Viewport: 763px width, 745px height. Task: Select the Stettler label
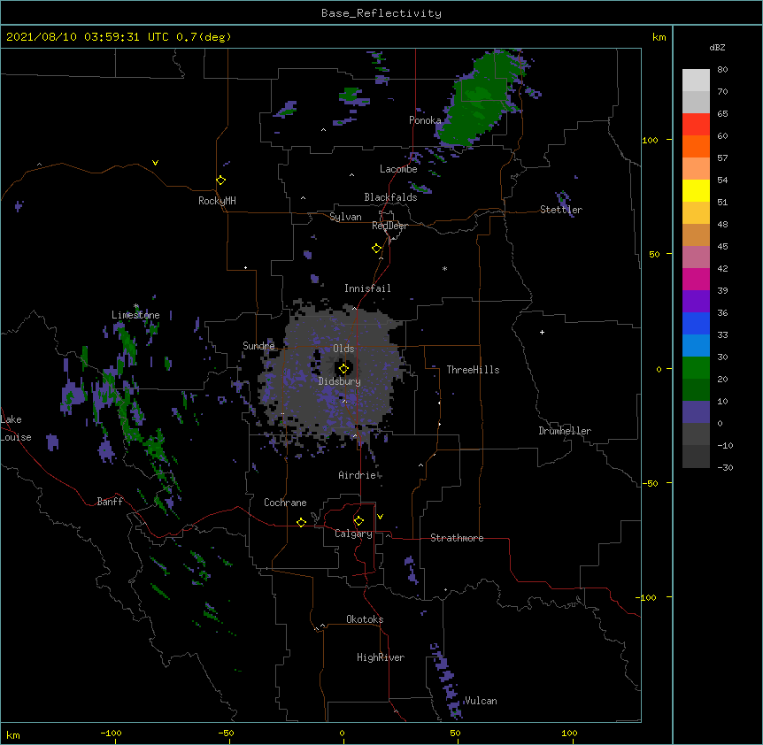561,210
